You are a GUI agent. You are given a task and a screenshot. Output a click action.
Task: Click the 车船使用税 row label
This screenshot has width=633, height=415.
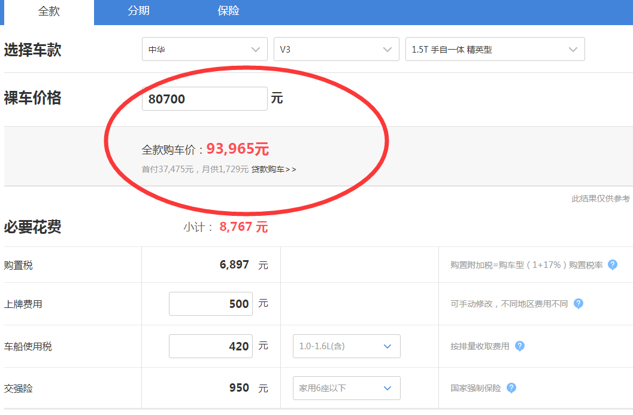click(28, 346)
